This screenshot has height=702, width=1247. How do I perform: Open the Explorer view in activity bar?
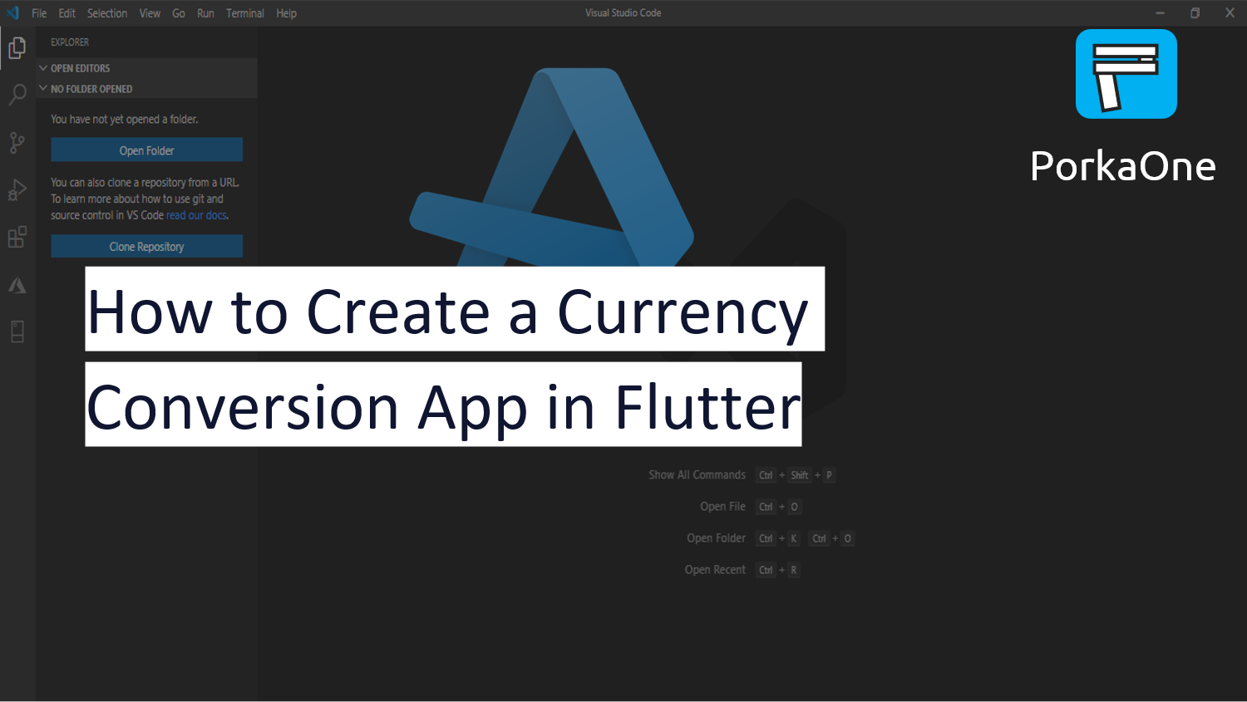pos(17,48)
